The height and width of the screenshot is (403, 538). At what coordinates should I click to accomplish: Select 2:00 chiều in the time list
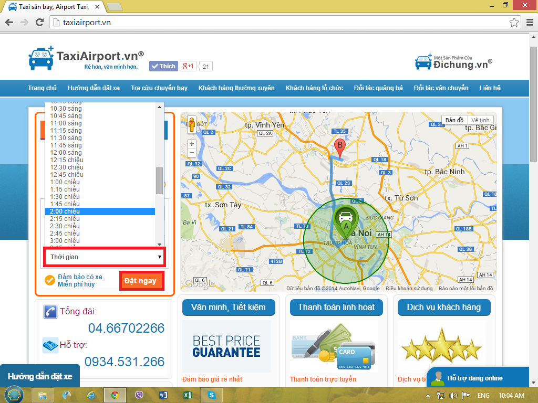[x=100, y=211]
